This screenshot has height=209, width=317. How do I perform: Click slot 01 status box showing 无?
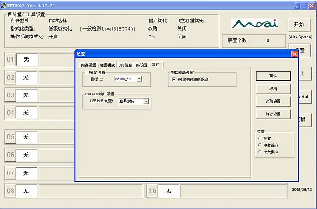tap(27, 59)
